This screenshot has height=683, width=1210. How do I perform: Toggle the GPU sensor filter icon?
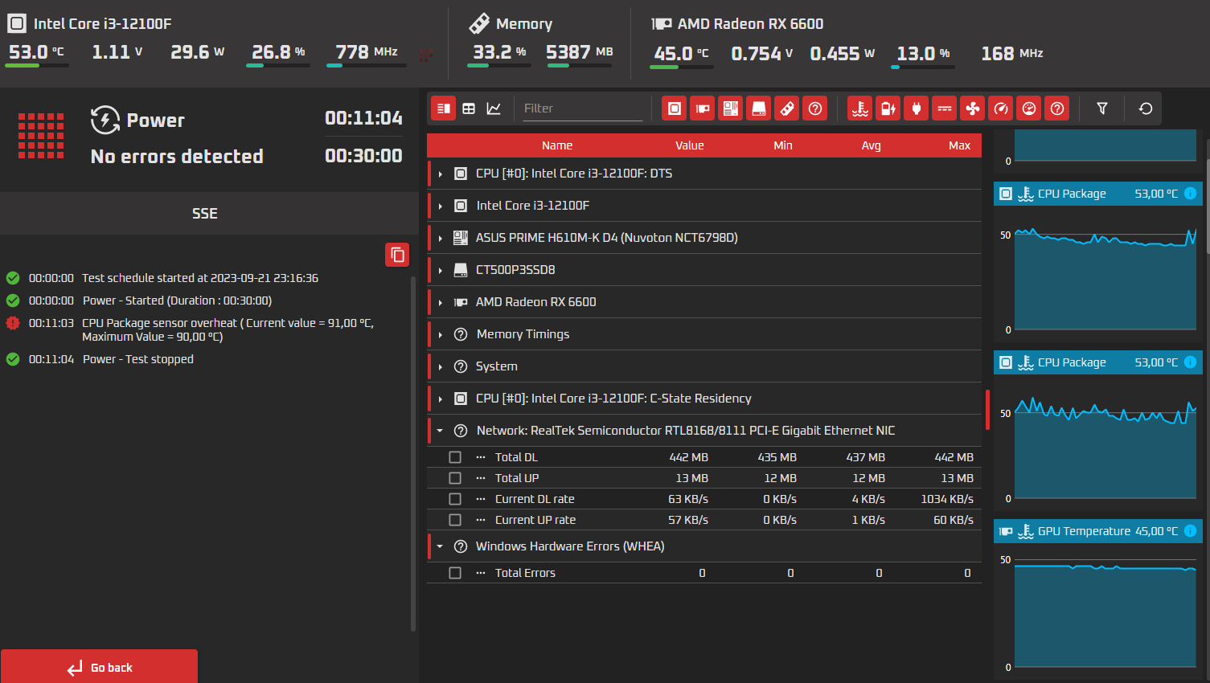703,108
